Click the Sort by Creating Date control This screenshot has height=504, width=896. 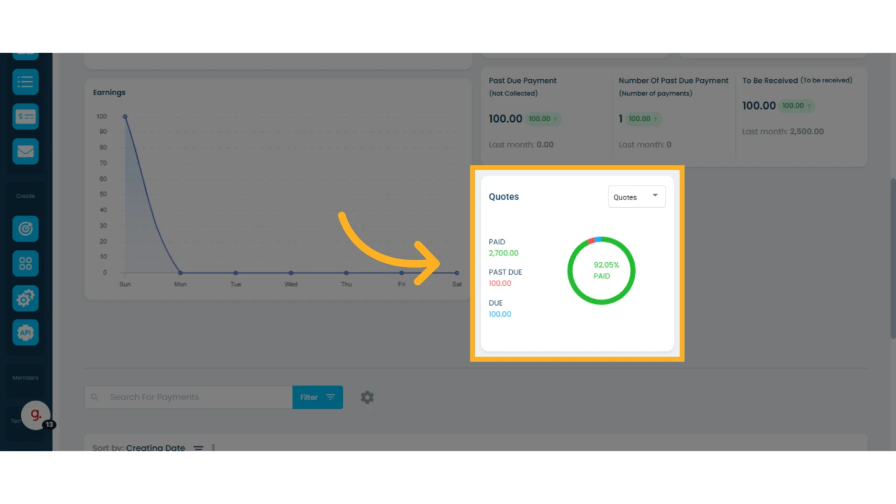[x=139, y=448]
